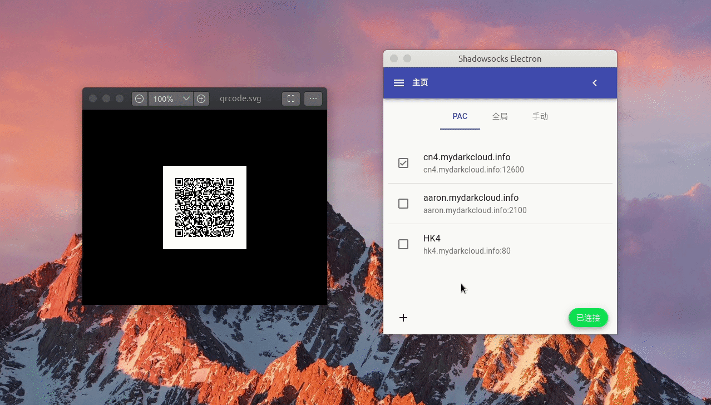
Task: Click the back chevron in blue header
Action: (x=594, y=83)
